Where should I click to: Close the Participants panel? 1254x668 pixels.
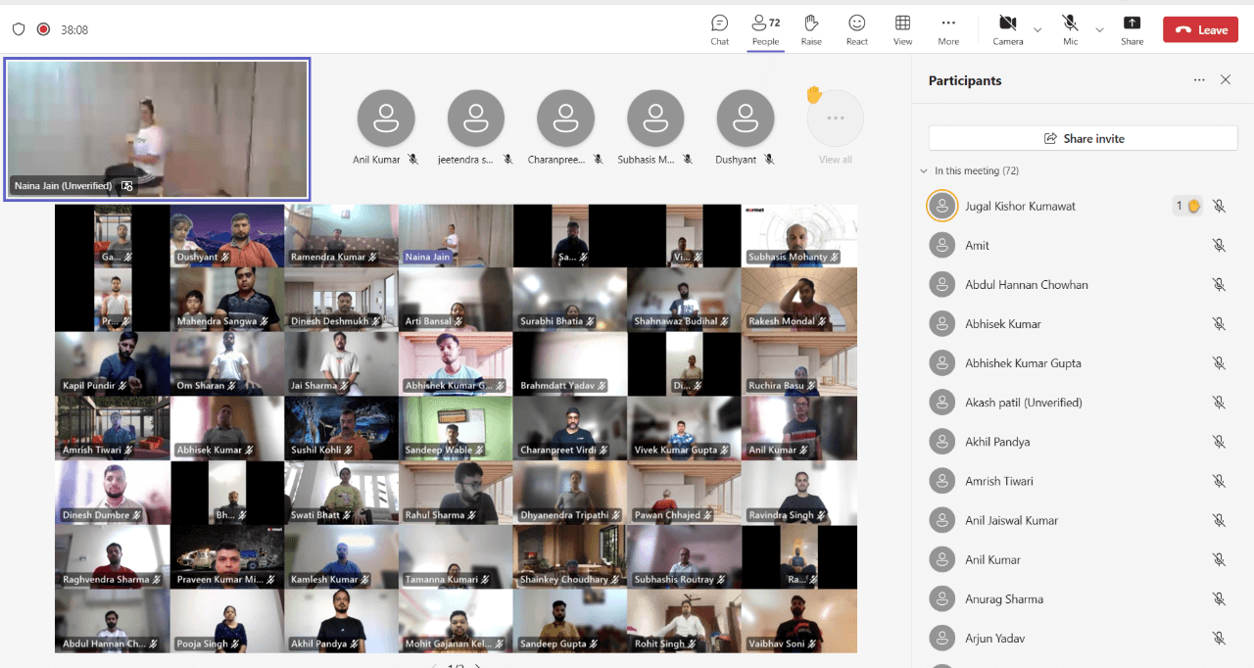click(1226, 80)
